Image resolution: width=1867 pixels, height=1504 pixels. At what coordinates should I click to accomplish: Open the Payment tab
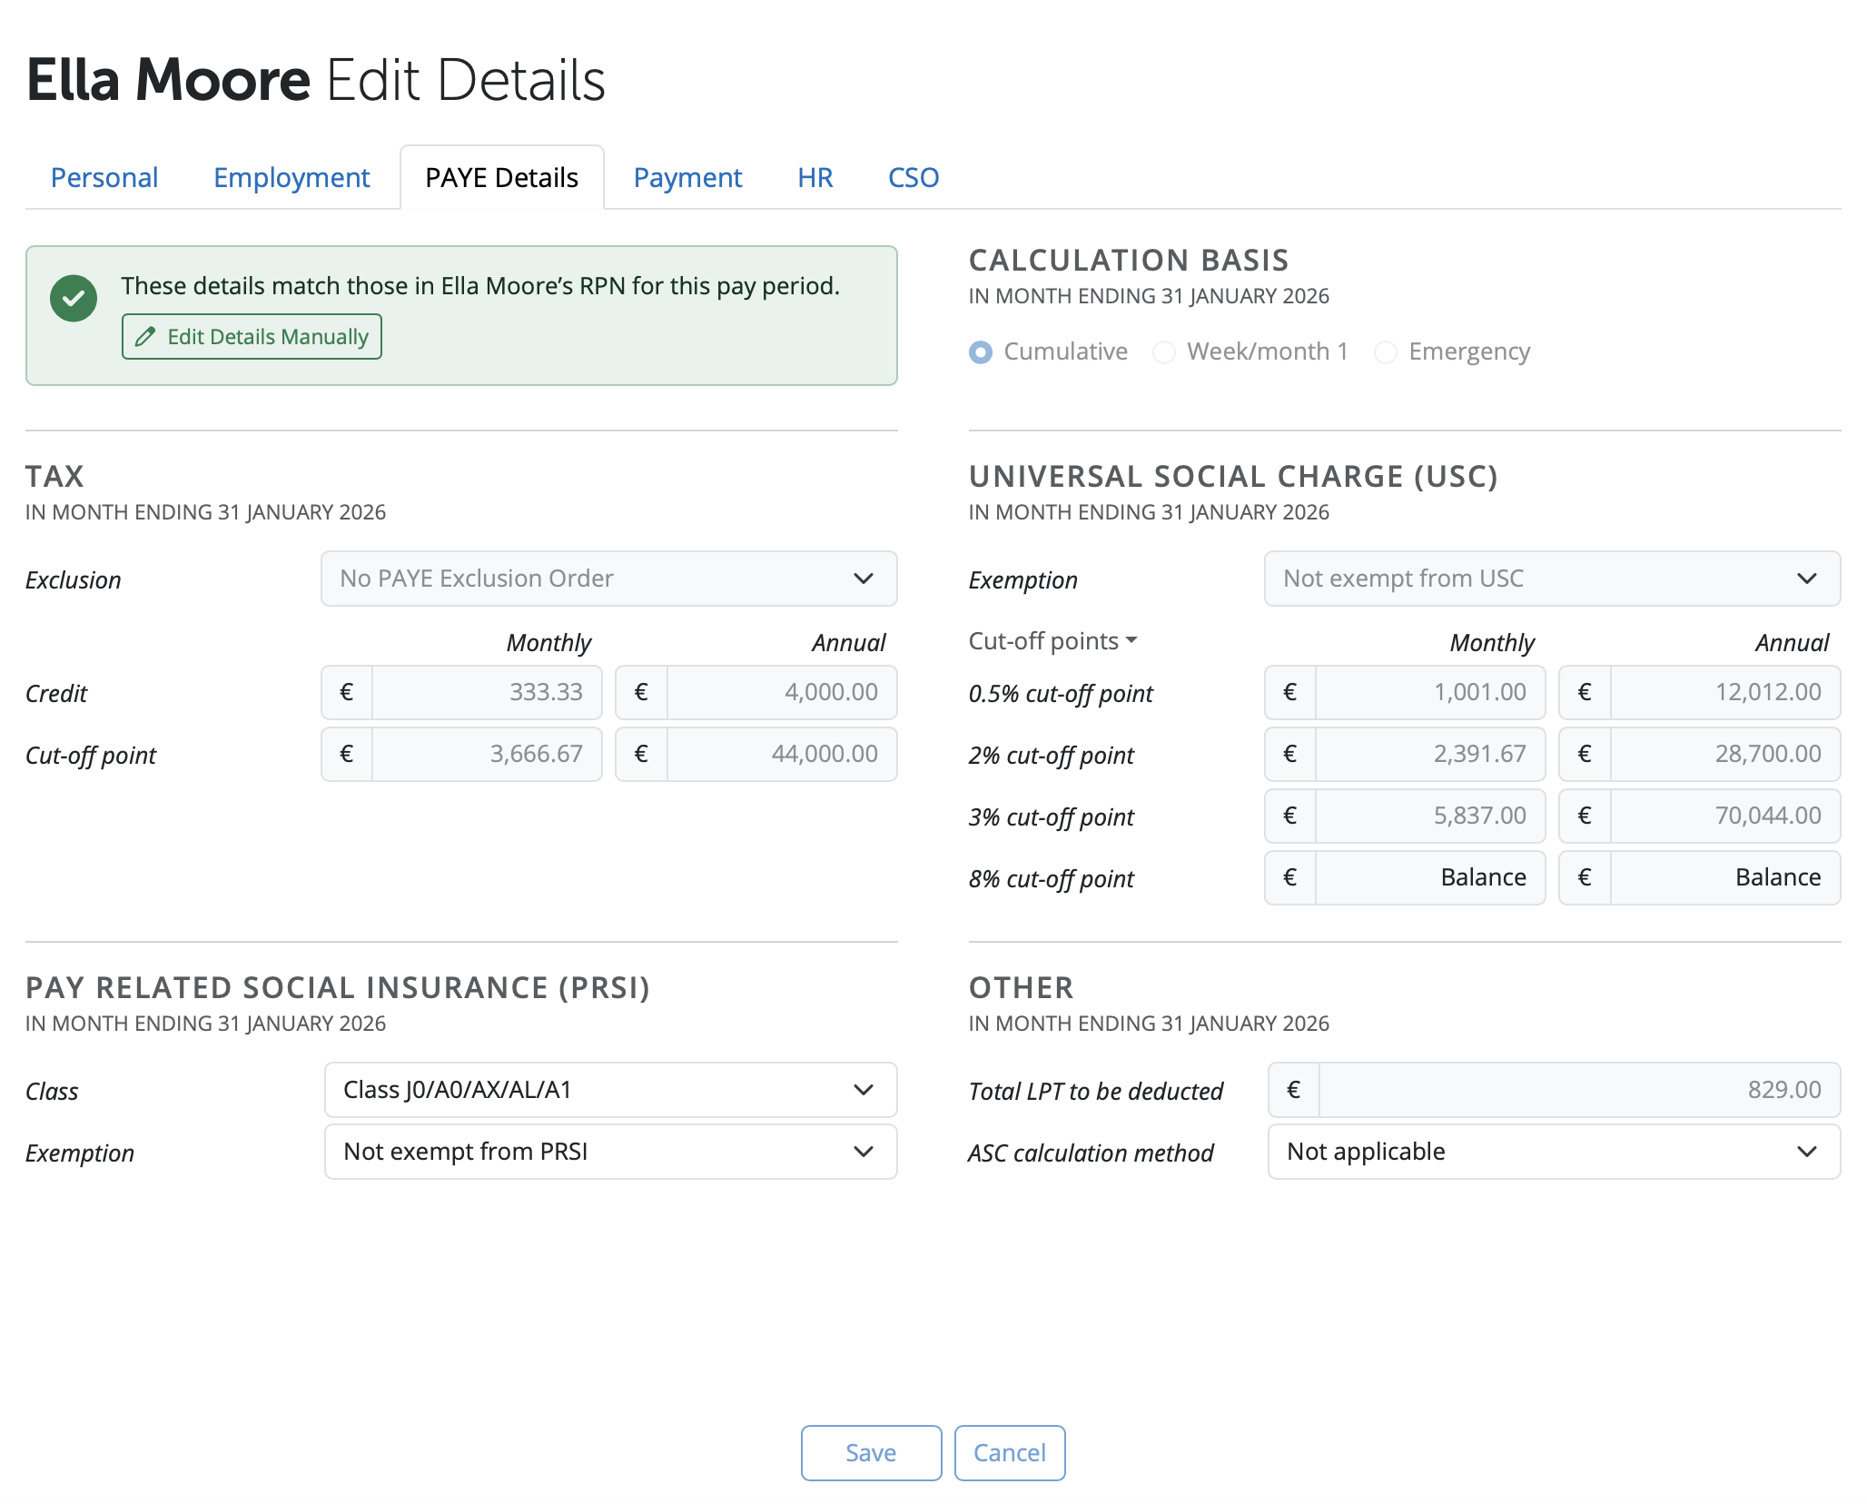(x=687, y=177)
